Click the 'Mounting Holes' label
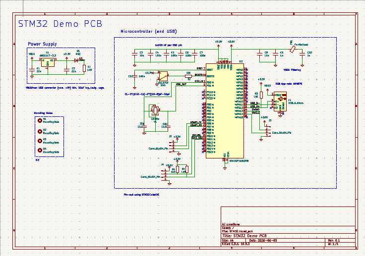Screen dimensions: 365x256 (43, 113)
